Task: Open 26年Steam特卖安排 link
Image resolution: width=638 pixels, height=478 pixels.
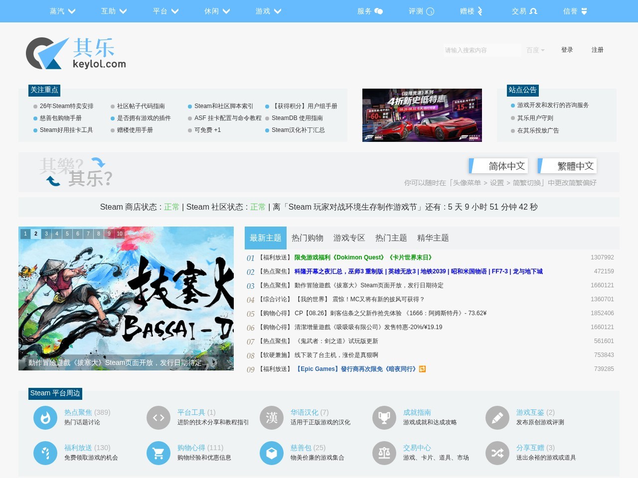Action: [67, 106]
